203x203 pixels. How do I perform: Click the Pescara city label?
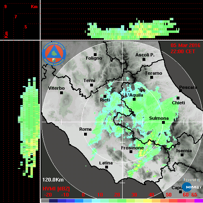[x=188, y=87]
